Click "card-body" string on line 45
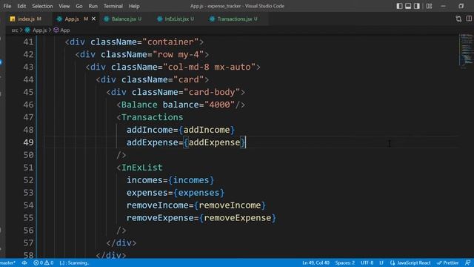474x267 pixels. coord(212,92)
